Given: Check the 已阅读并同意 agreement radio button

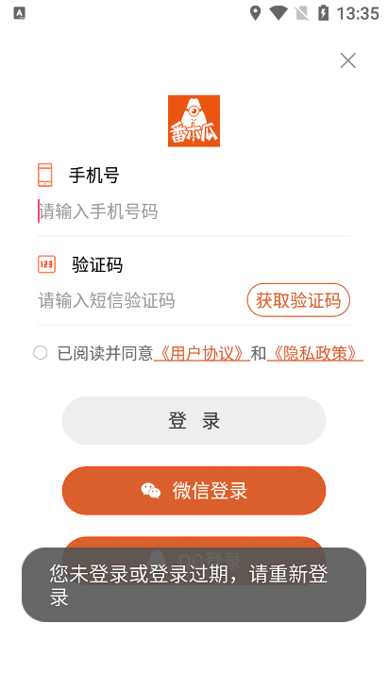Looking at the screenshot, I should 41,353.
